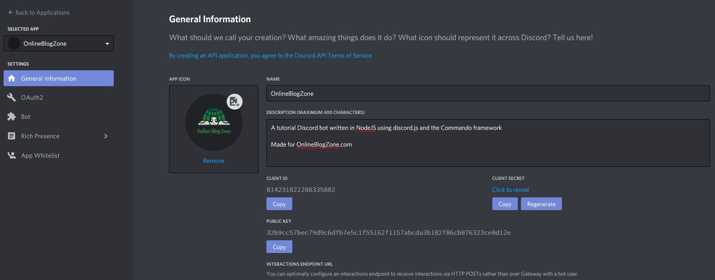Select App Whitelist from the sidebar
Viewport: 715px width, 280px height.
pos(40,155)
